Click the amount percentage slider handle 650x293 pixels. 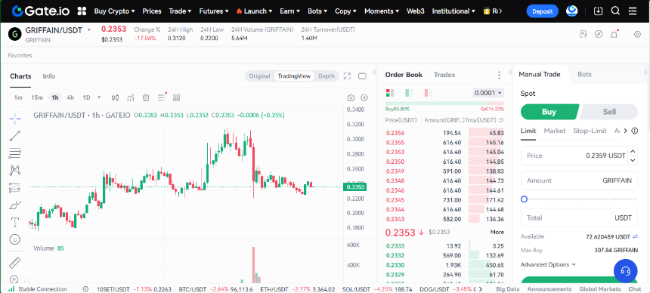tap(524, 199)
